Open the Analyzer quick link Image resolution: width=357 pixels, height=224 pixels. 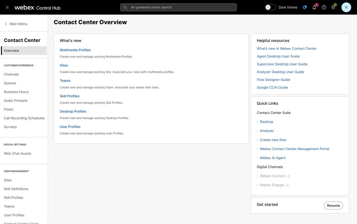pos(267,130)
